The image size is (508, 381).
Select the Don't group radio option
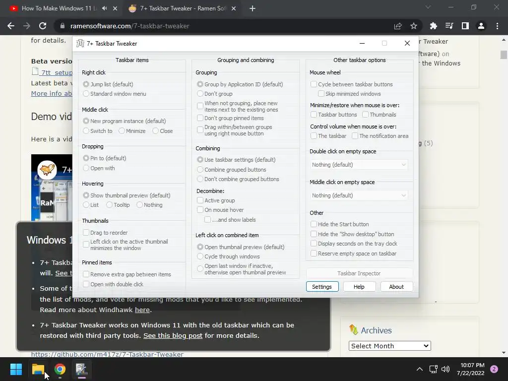coord(200,94)
